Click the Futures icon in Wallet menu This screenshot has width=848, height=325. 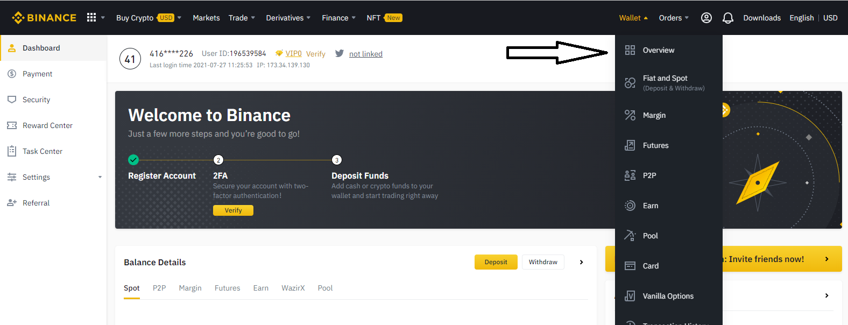[x=630, y=145]
